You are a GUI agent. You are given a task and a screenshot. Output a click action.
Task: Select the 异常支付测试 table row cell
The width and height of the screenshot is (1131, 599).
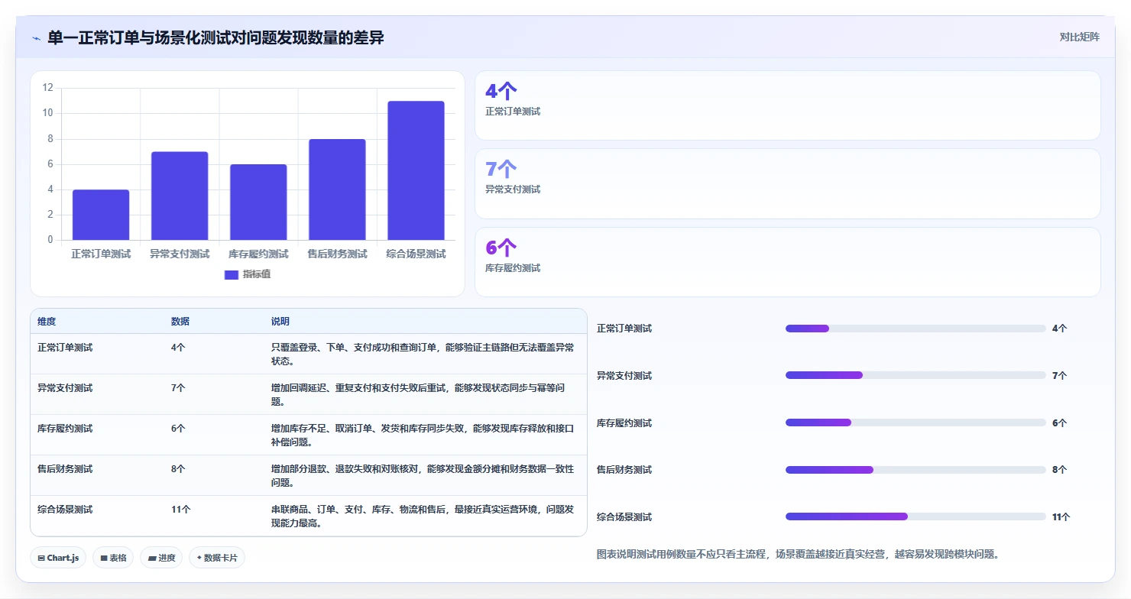[65, 388]
